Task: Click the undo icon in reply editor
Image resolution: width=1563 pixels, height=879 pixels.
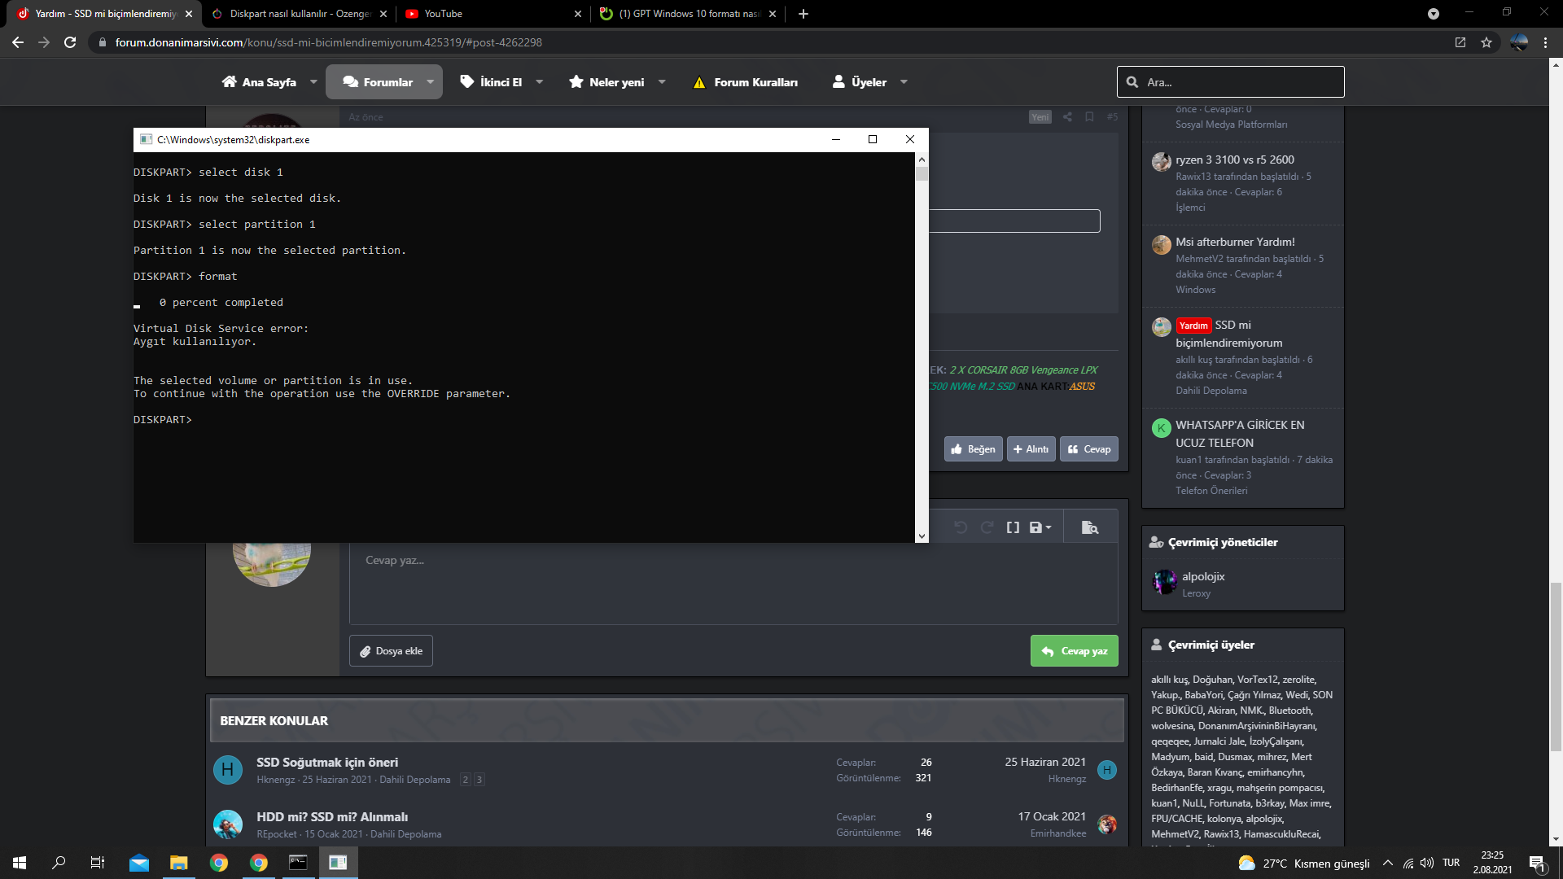Action: point(961,527)
